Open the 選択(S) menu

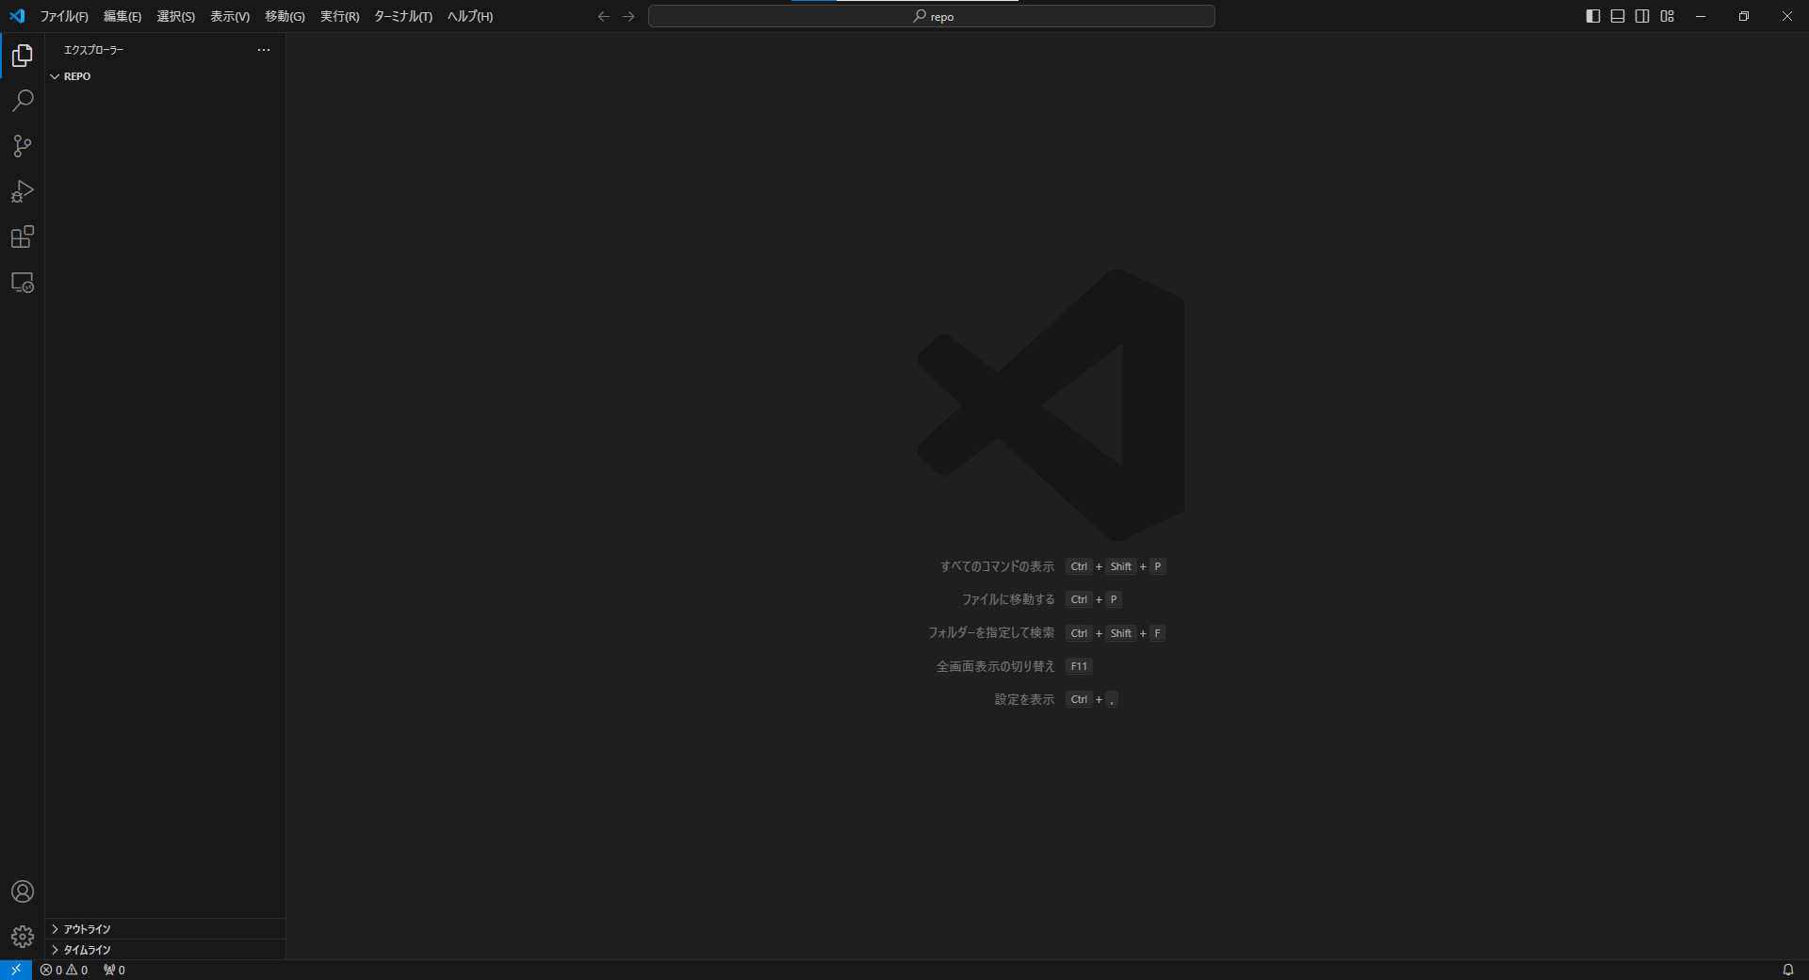[176, 16]
